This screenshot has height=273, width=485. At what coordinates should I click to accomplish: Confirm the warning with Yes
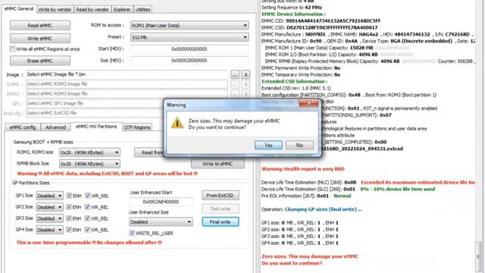pyautogui.click(x=268, y=145)
